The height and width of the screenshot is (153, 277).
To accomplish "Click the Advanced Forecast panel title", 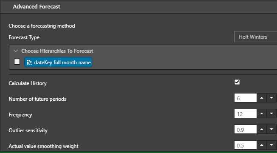I will click(x=37, y=7).
